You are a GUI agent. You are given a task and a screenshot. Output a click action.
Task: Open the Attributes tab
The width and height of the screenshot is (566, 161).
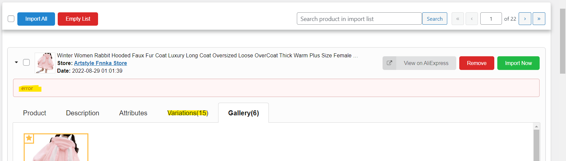click(133, 113)
